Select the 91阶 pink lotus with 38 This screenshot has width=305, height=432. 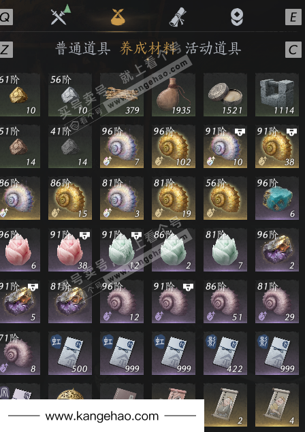(x=70, y=250)
